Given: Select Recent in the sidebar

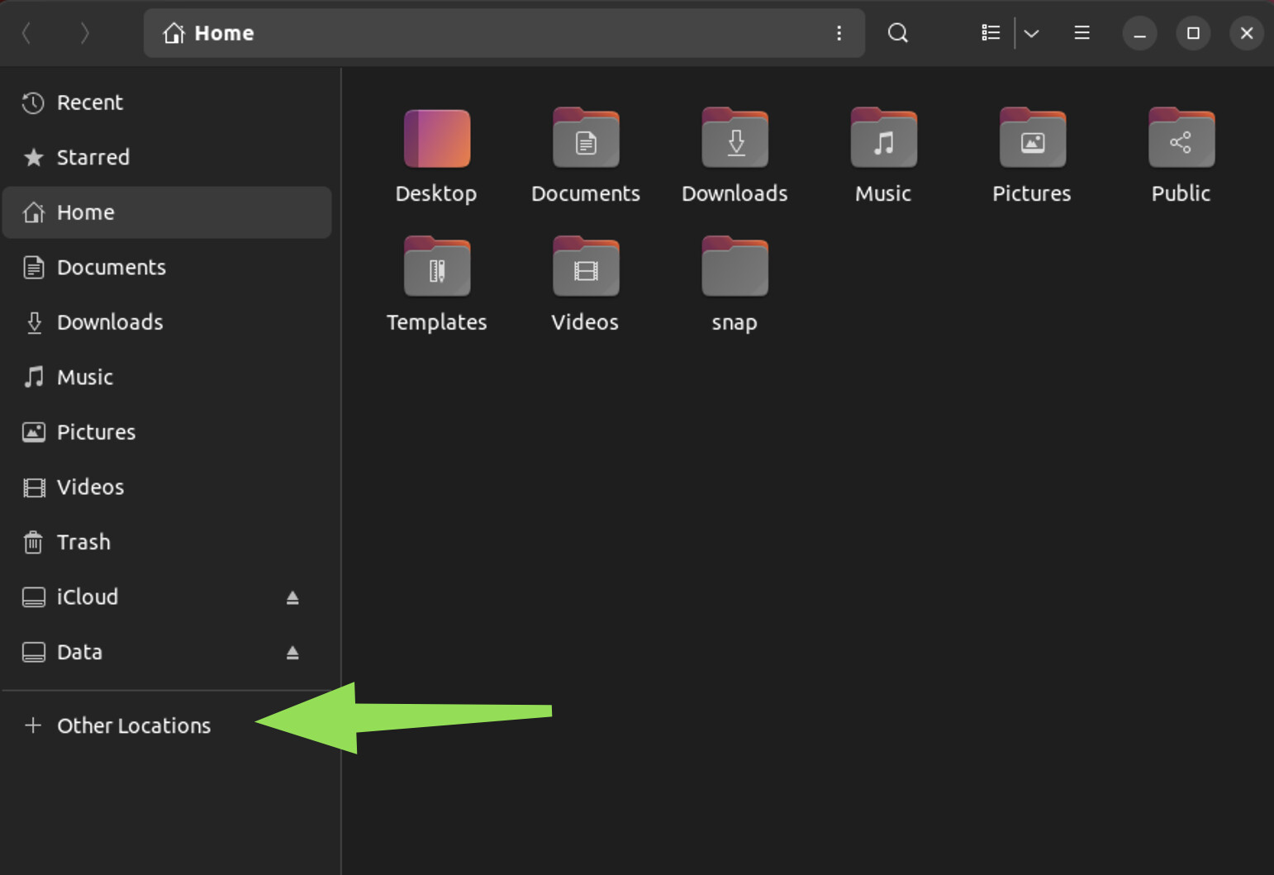Looking at the screenshot, I should click(x=89, y=102).
